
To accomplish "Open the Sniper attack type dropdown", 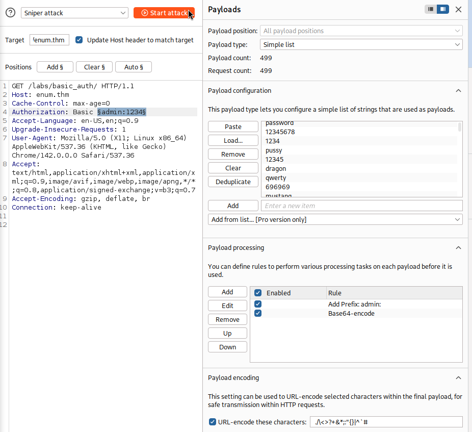I will click(x=74, y=13).
